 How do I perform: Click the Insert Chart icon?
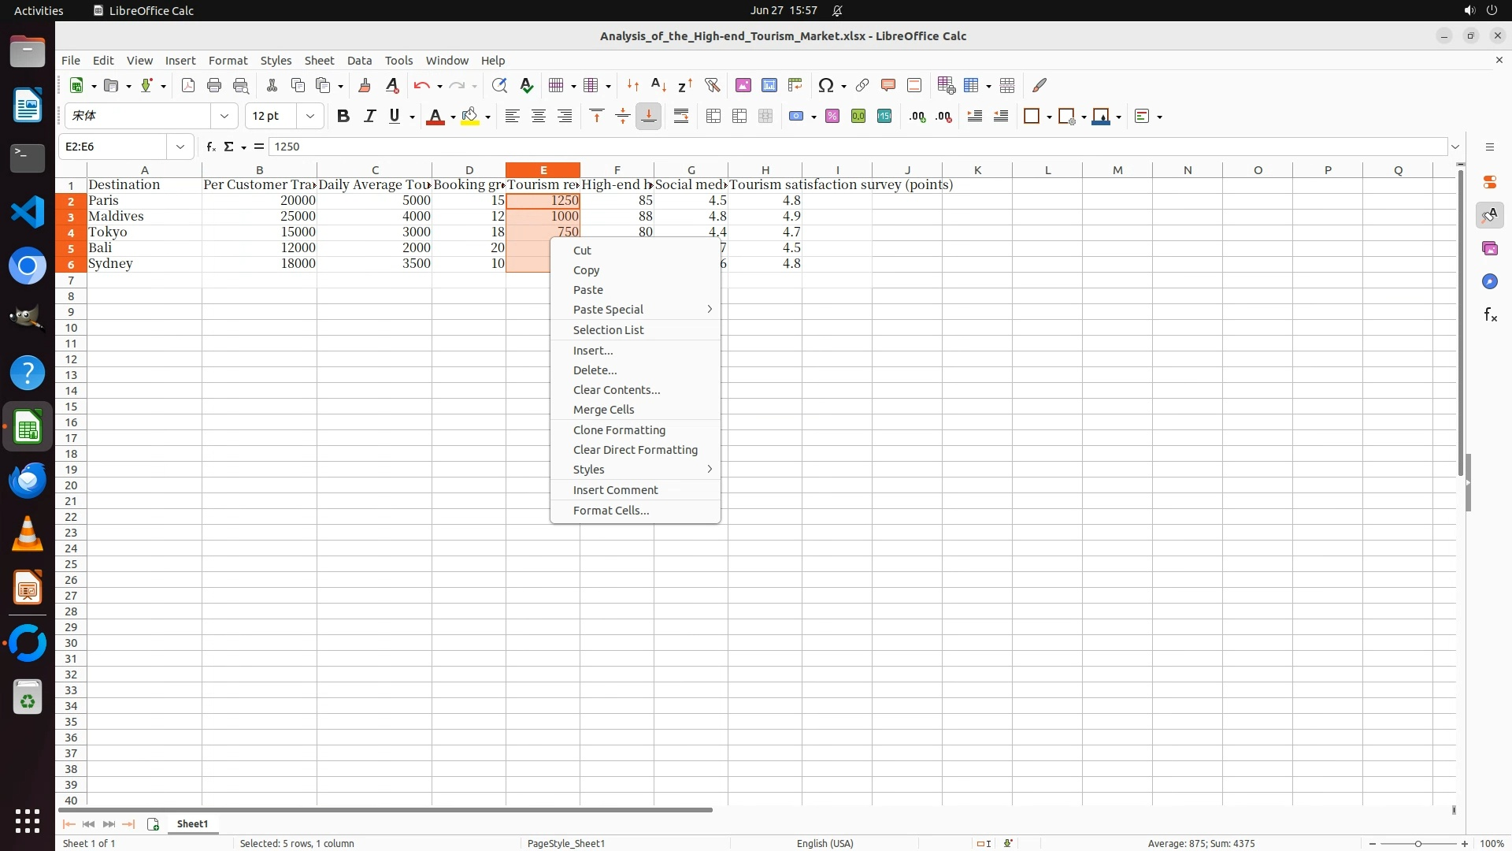point(769,85)
